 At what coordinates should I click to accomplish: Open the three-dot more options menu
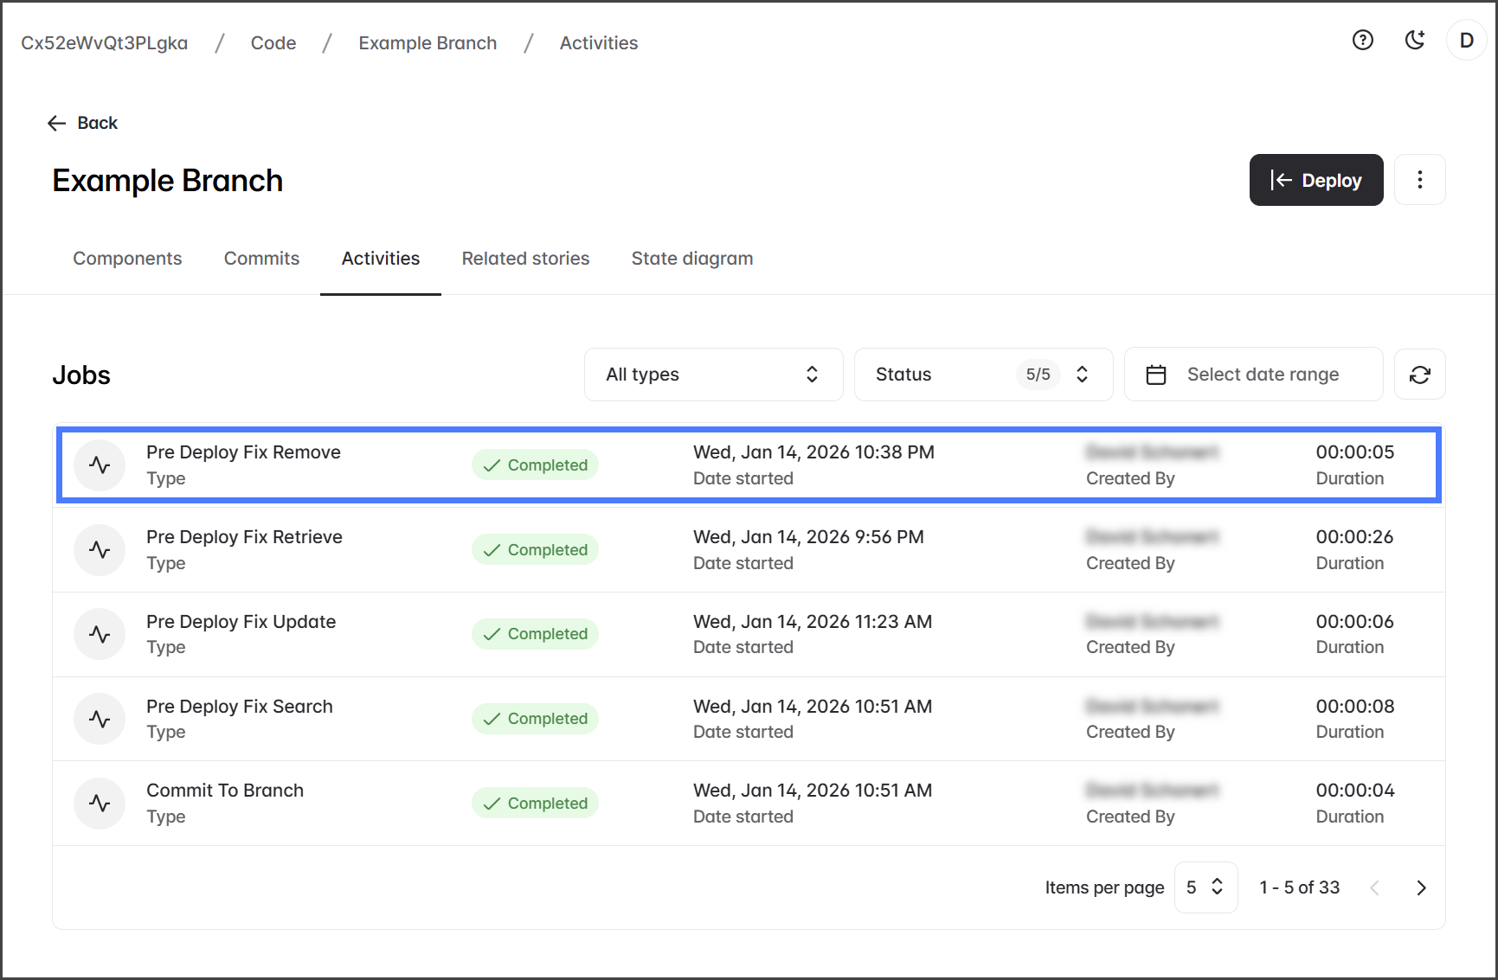coord(1419,180)
